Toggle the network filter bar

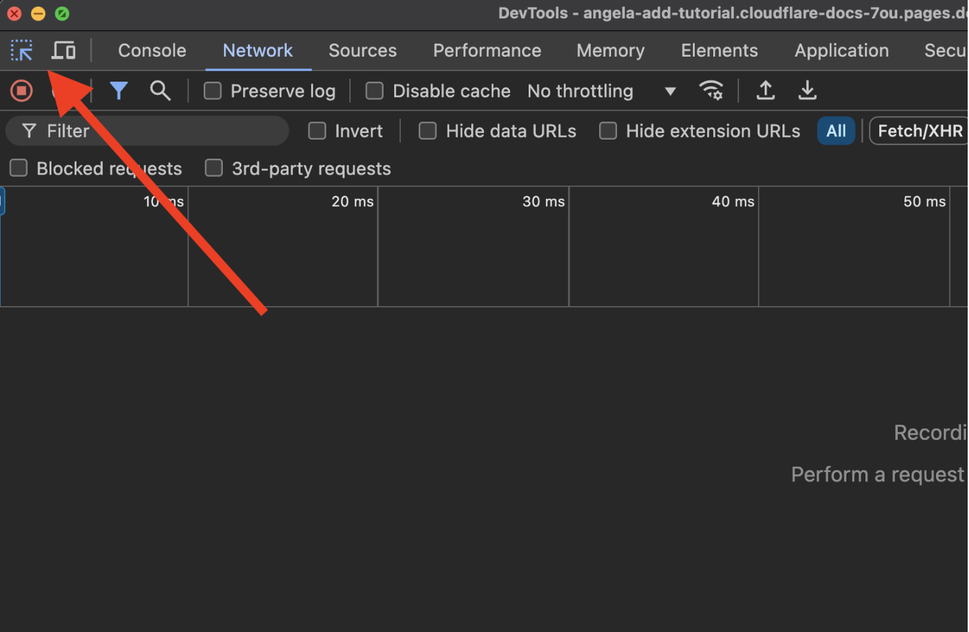tap(119, 91)
